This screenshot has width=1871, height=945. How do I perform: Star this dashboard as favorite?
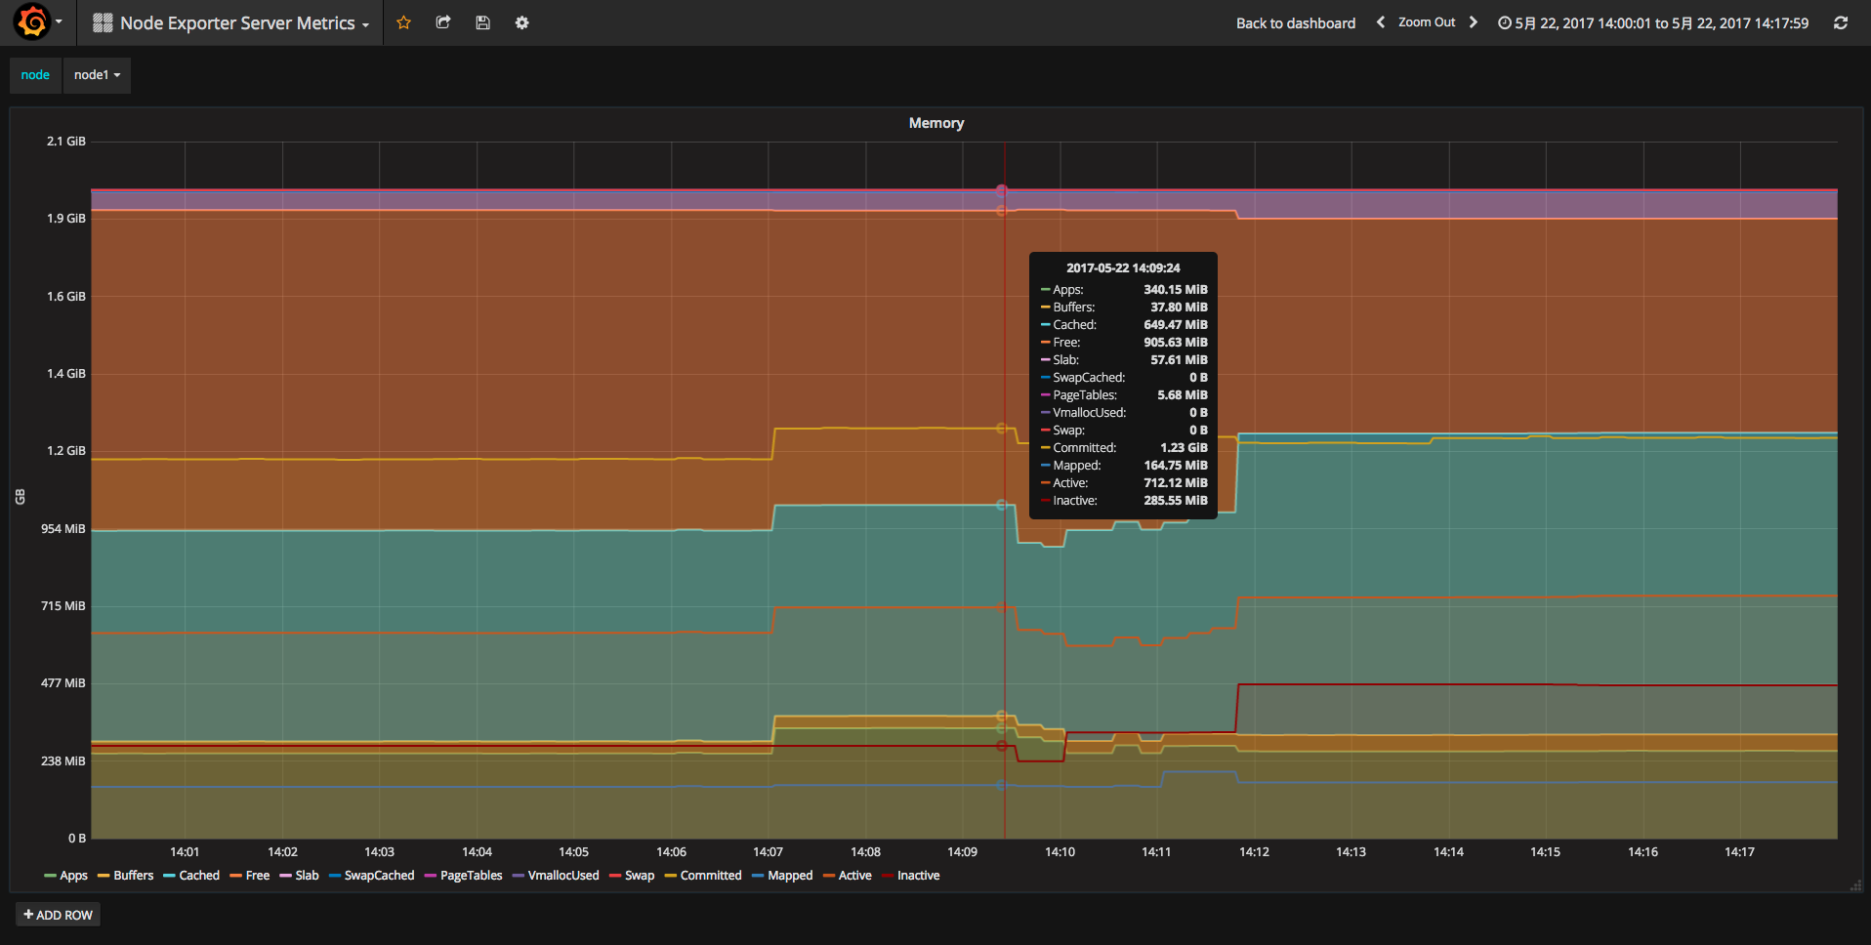click(x=403, y=22)
